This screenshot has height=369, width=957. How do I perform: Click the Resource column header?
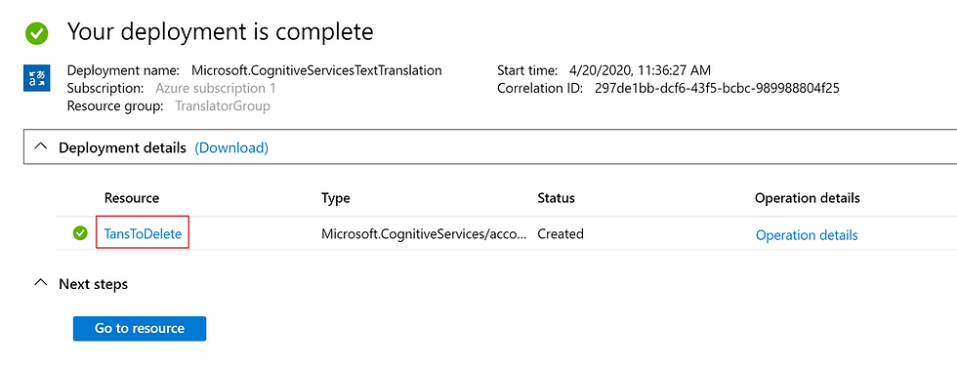[132, 198]
